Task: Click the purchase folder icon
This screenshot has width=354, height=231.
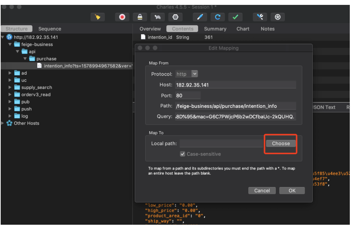Action: pos(32,59)
